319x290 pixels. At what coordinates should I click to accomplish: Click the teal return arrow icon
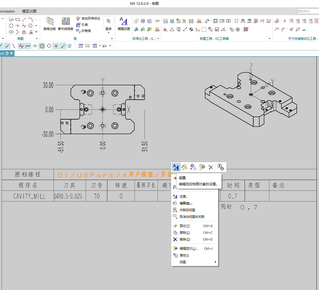pos(304,30)
